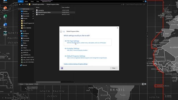This screenshot has width=178, height=100.
Task: Open DATA (D:) drive
Action: [26, 52]
